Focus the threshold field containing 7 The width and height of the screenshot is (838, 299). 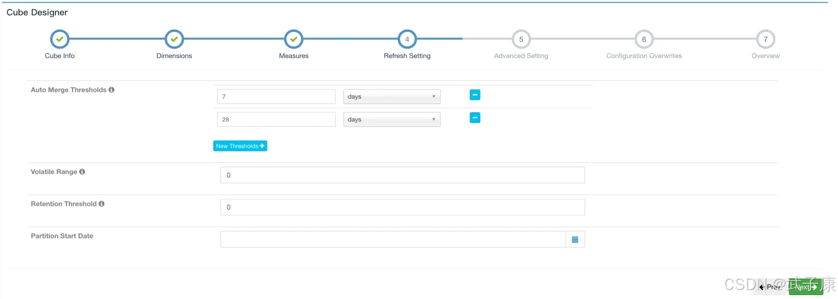tap(277, 97)
